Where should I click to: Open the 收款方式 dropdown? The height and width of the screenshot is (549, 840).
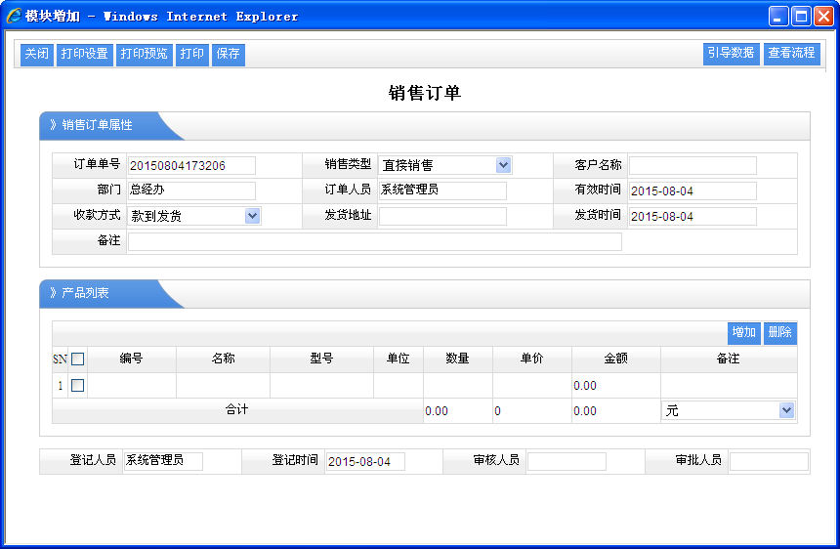(x=252, y=216)
